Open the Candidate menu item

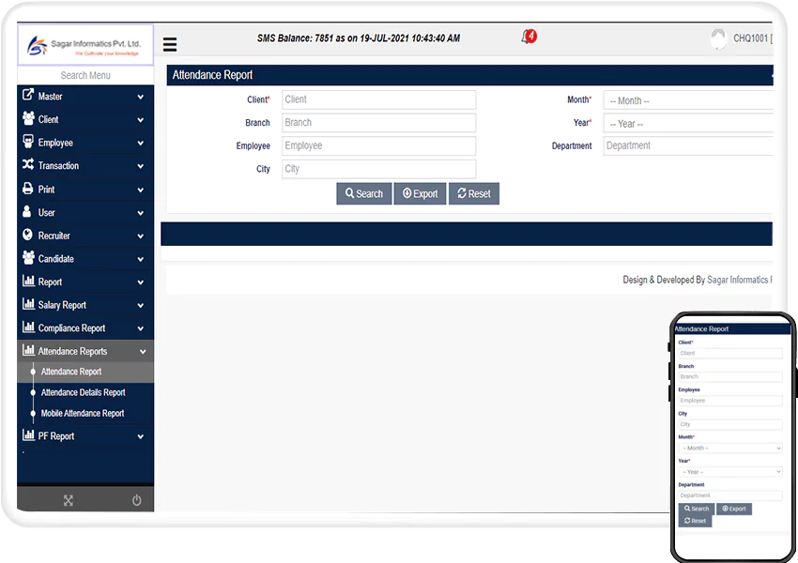click(x=85, y=259)
